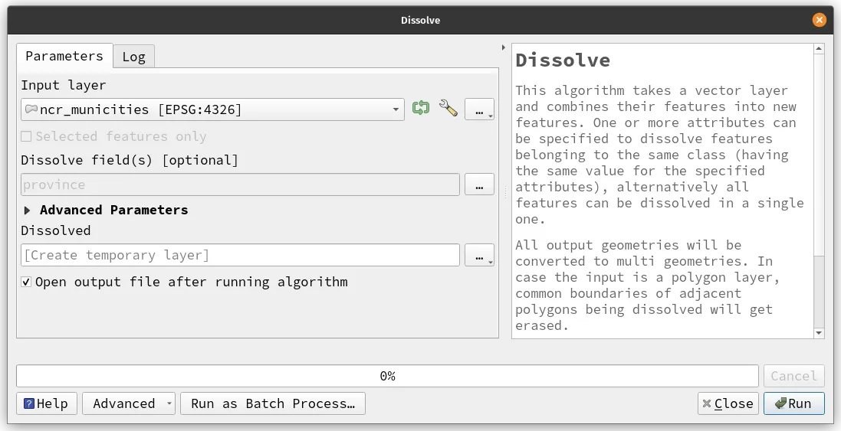
Task: Click help panel scrollbar up arrow
Action: [819, 49]
